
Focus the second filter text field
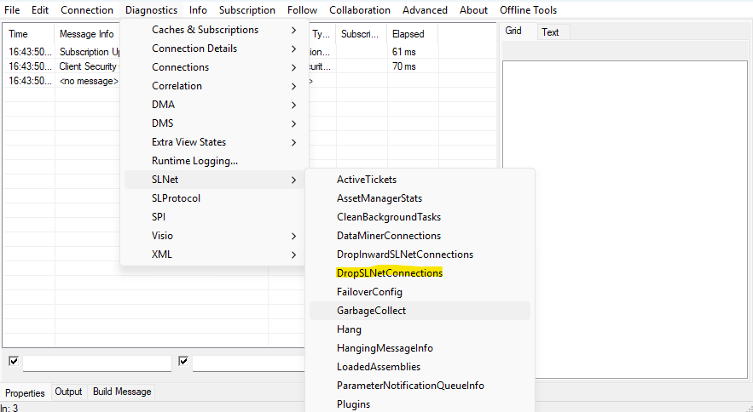tap(249, 363)
